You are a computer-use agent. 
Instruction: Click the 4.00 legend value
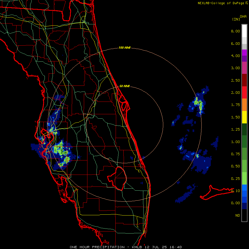click(x=235, y=56)
